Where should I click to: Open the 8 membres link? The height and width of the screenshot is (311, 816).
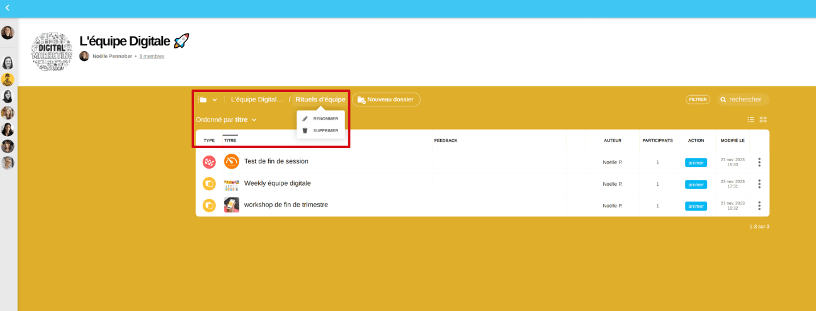click(152, 56)
